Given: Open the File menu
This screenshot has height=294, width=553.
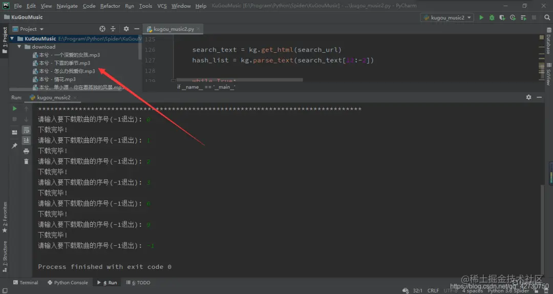Looking at the screenshot, I should 17,6.
